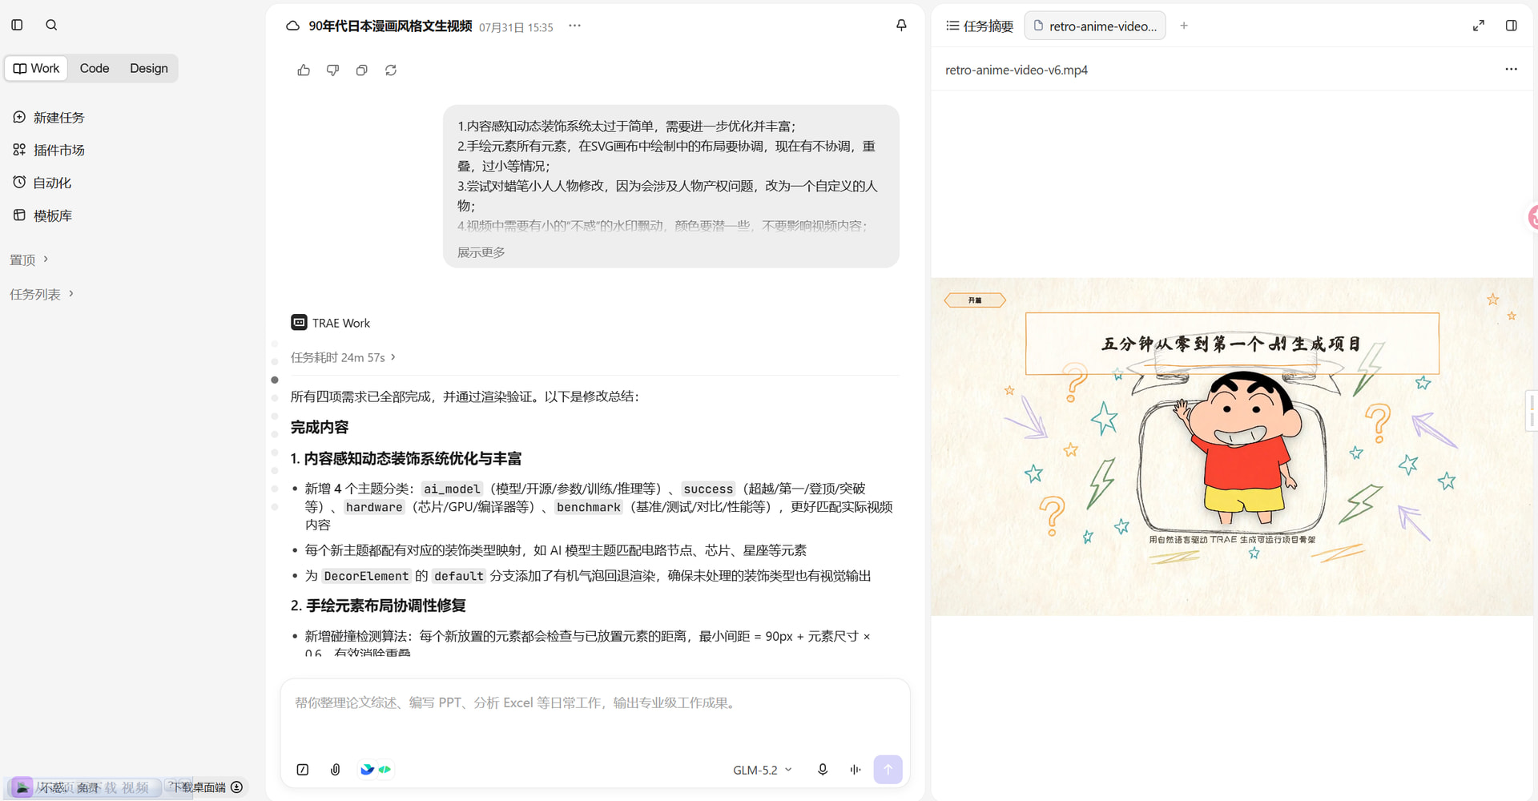The height and width of the screenshot is (801, 1538).
Task: Click the benchmark code tag
Action: pyautogui.click(x=589, y=507)
